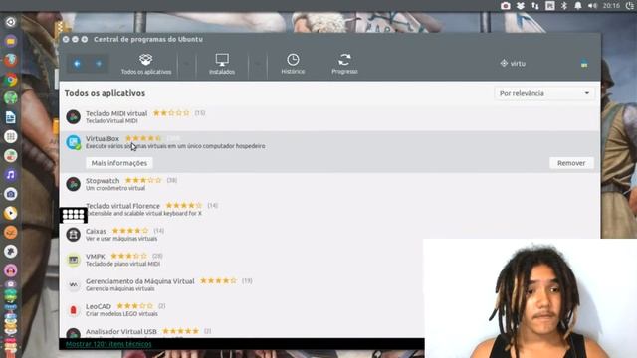Click the Mais informações button for VirtualBox
The image size is (637, 358).
point(119,163)
